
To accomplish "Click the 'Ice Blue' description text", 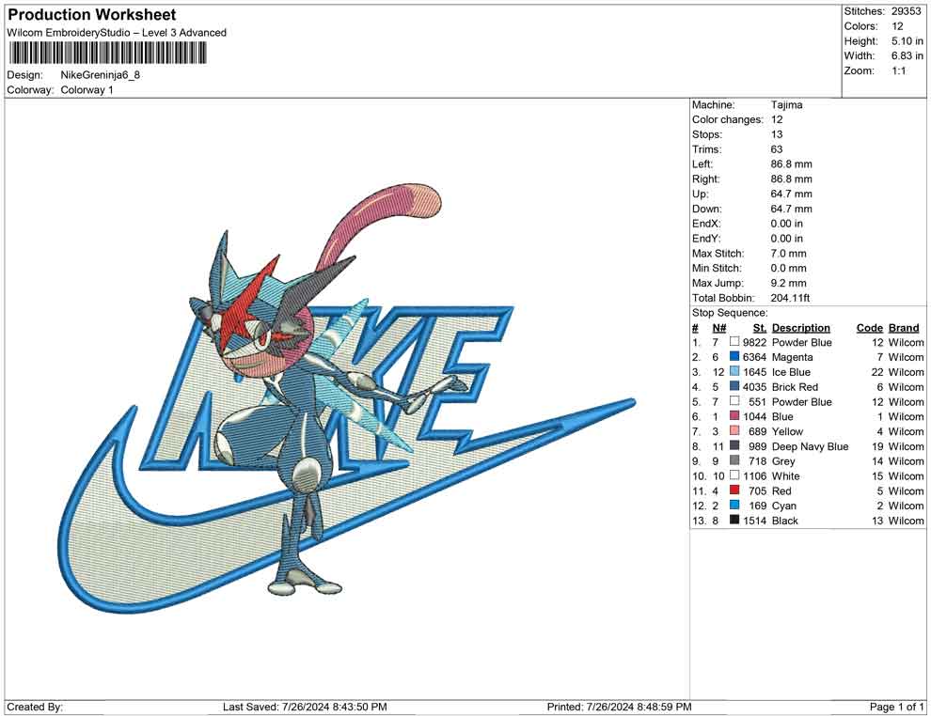I will (791, 372).
